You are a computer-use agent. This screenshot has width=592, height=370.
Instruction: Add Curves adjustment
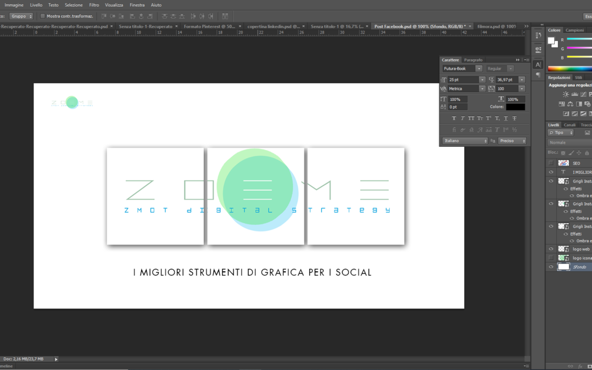pyautogui.click(x=583, y=94)
